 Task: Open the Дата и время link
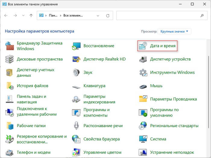(x=163, y=46)
